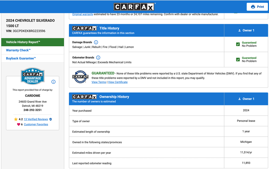The width and height of the screenshot is (269, 169).
Task: Open the View Terms link
Action: 99,82
